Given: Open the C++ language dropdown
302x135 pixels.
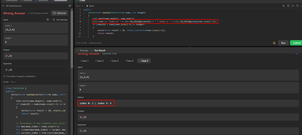Looking at the screenshot, I should point(80,6).
